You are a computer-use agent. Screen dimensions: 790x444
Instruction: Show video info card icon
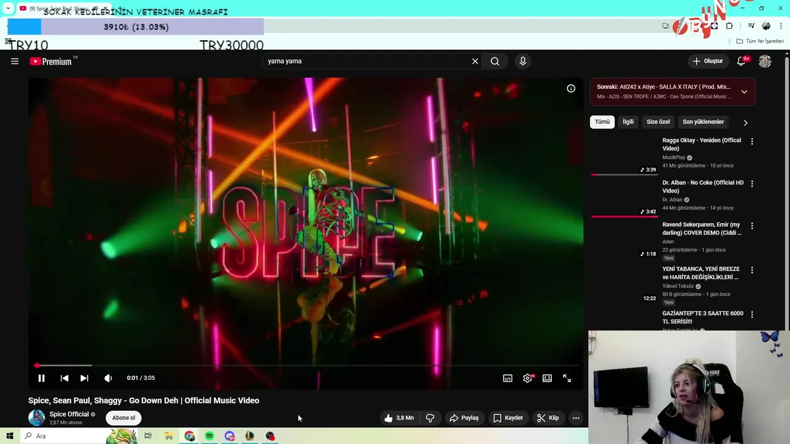coord(571,88)
